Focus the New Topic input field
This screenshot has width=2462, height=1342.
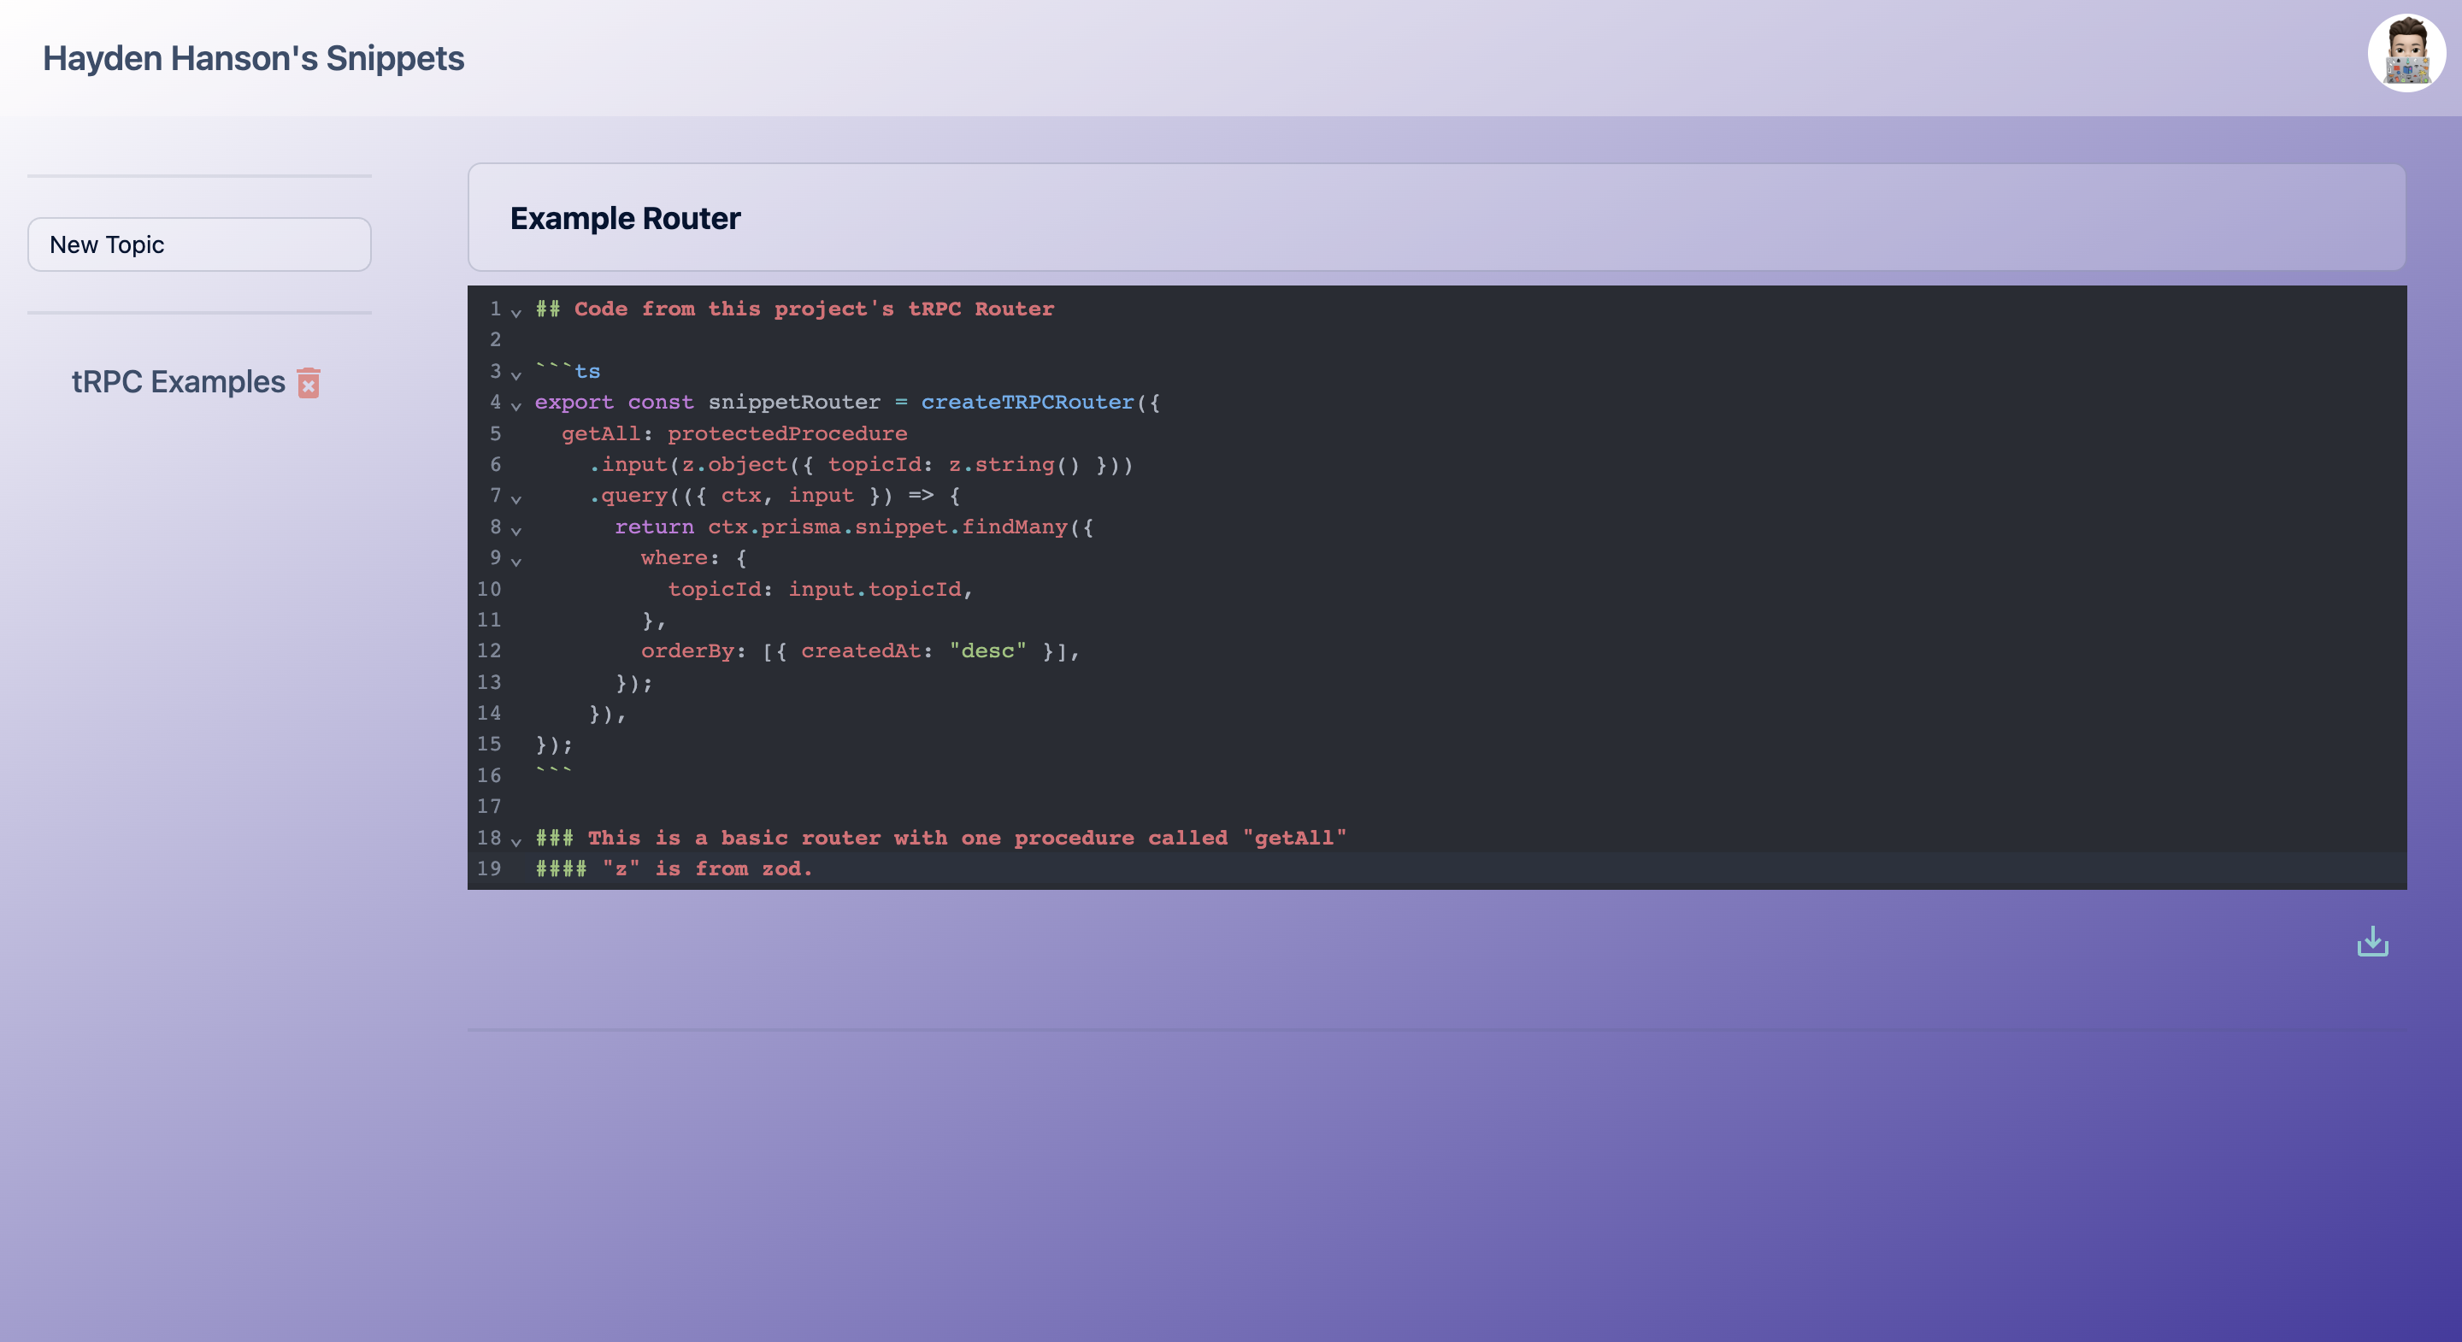(x=199, y=244)
